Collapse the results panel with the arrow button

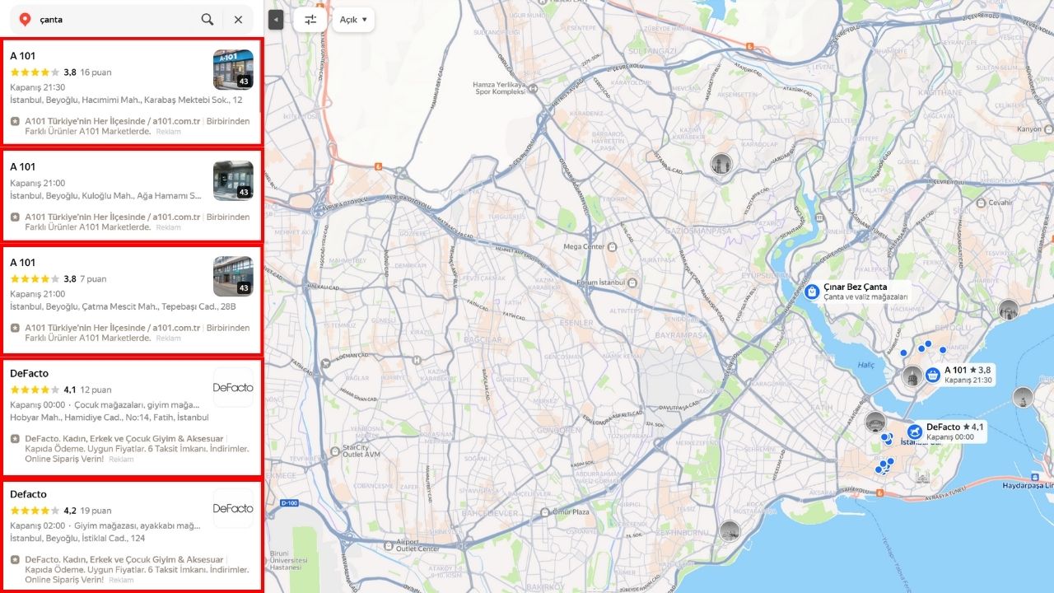(x=276, y=19)
